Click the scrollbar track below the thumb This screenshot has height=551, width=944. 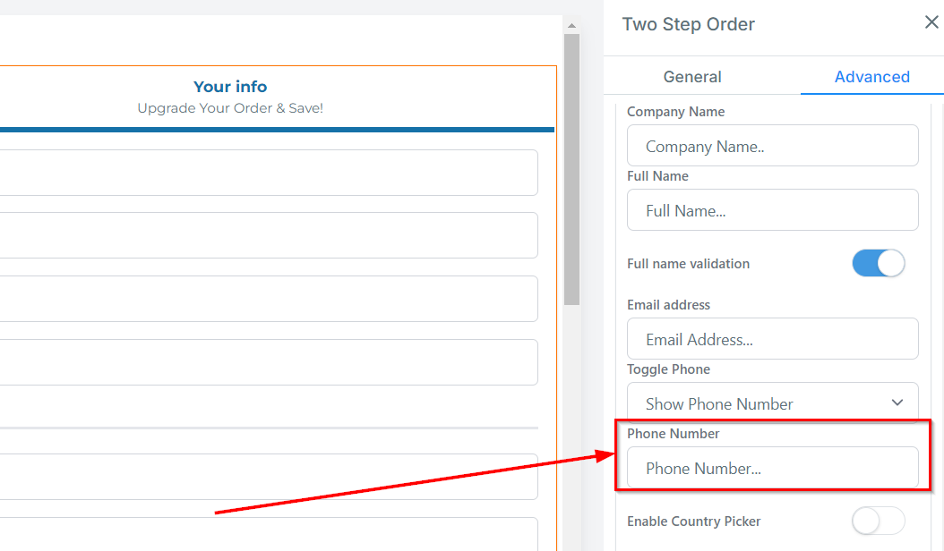click(x=571, y=429)
